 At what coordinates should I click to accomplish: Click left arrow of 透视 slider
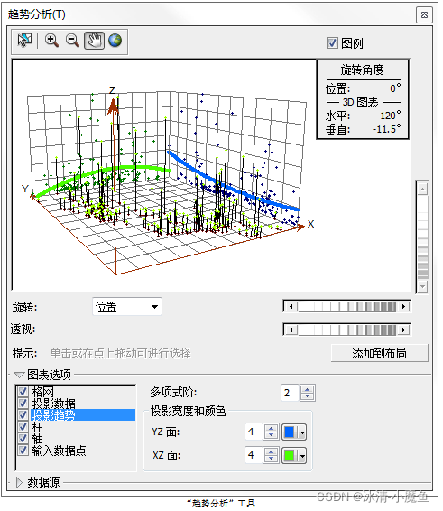pyautogui.click(x=291, y=330)
